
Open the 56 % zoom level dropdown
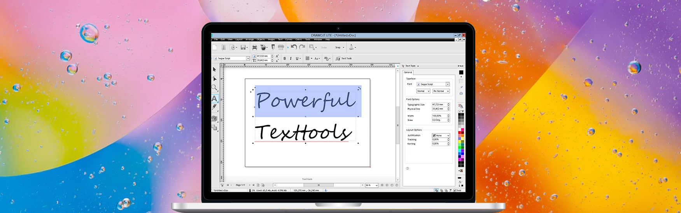pos(376,185)
